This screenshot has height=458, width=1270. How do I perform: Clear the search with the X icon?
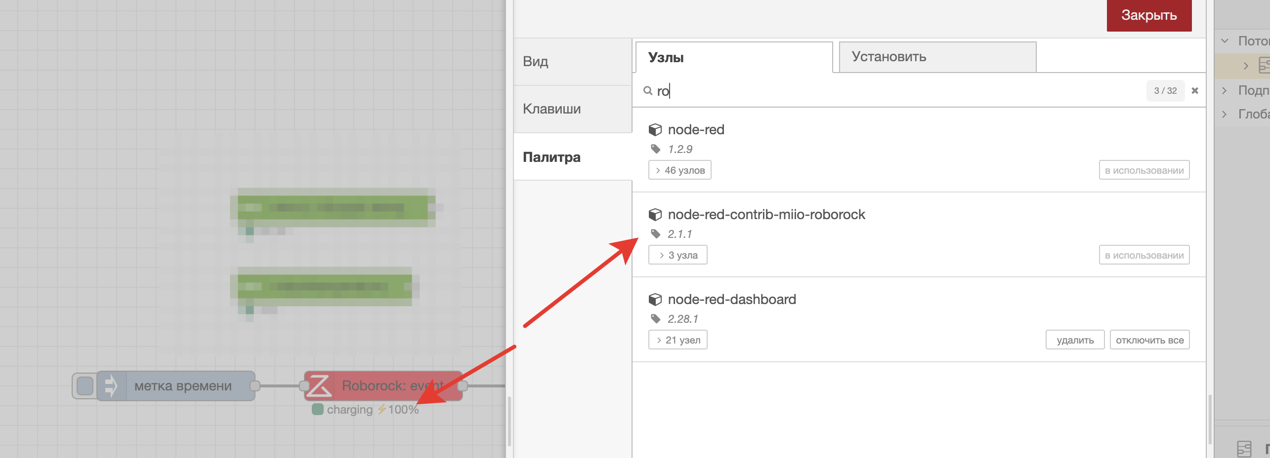(x=1195, y=91)
